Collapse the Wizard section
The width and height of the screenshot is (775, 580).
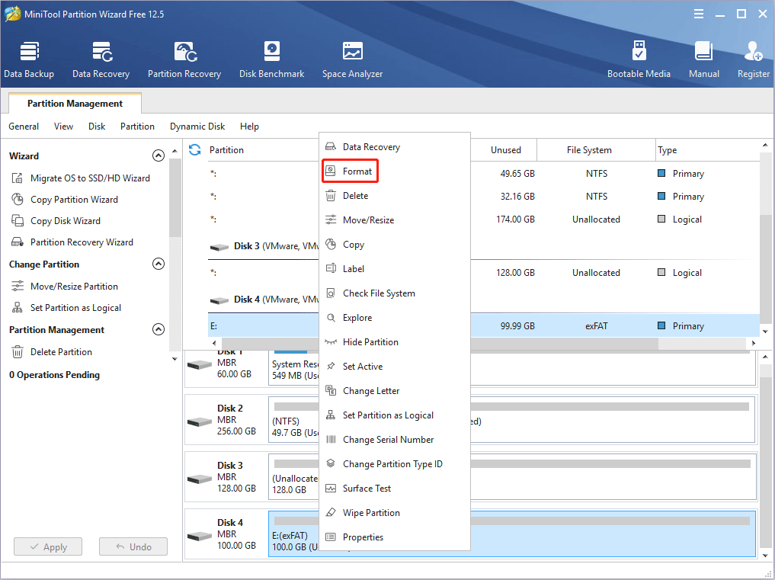[x=159, y=155]
